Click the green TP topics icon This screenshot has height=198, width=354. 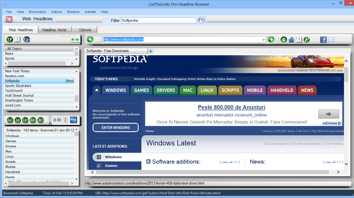(x=10, y=40)
